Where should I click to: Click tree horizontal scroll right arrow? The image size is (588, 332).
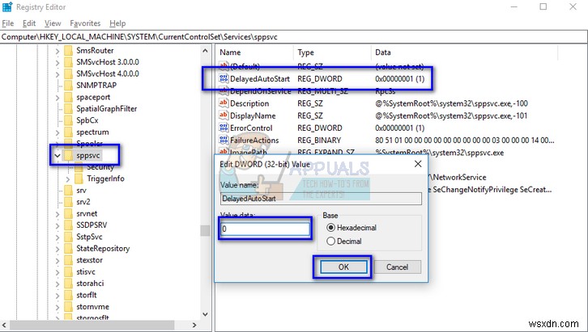[194, 326]
